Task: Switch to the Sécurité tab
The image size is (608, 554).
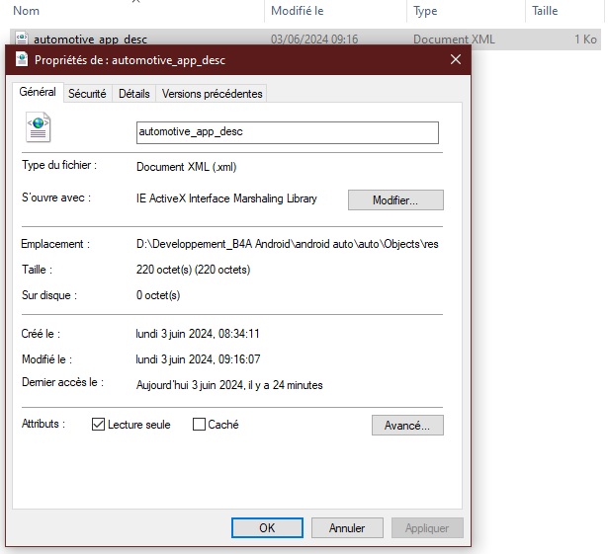Action: [87, 94]
